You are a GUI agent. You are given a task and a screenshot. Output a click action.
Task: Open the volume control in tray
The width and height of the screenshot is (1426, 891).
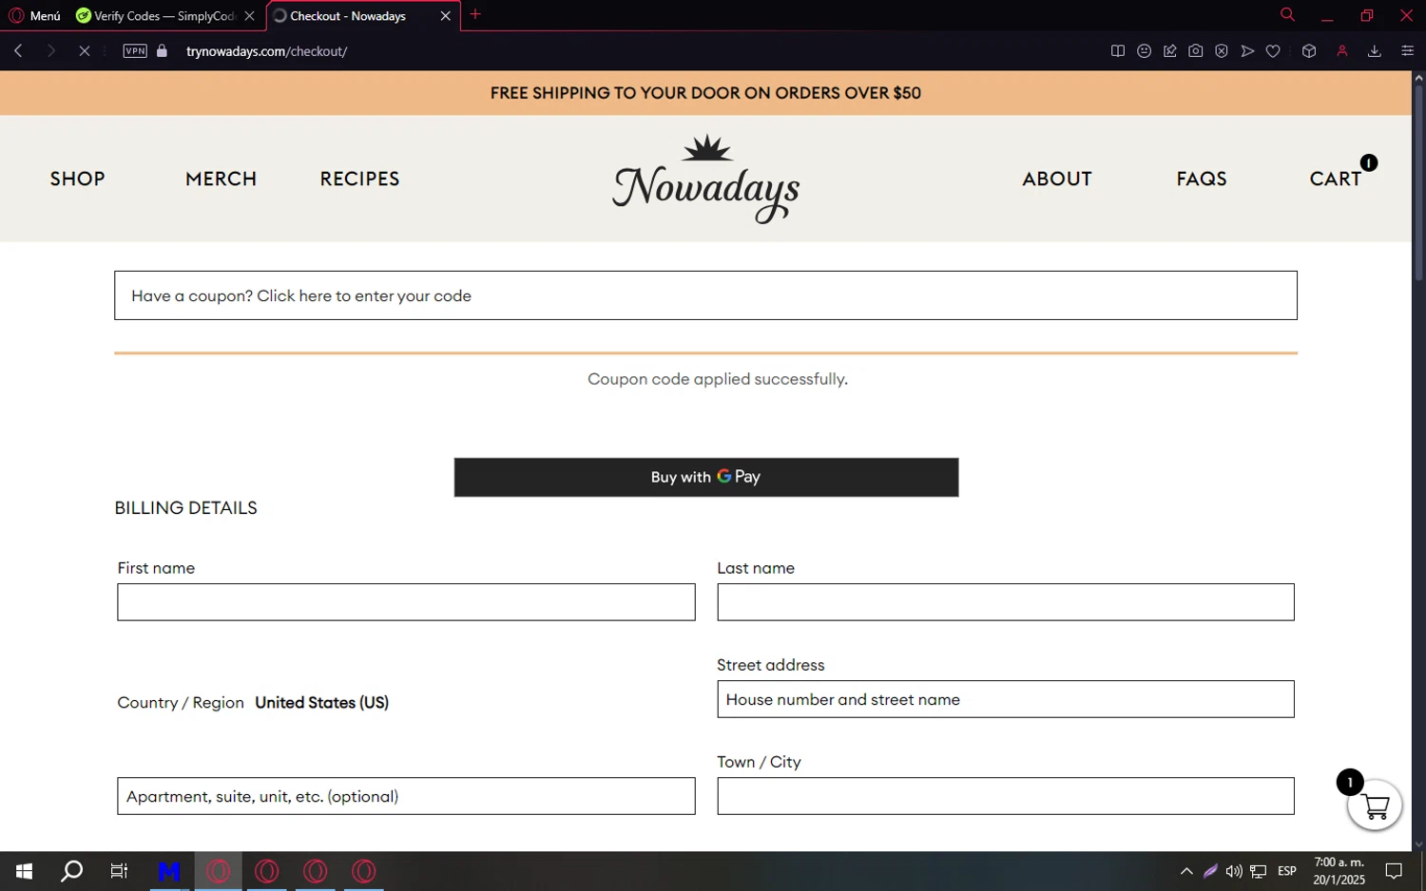1234,871
